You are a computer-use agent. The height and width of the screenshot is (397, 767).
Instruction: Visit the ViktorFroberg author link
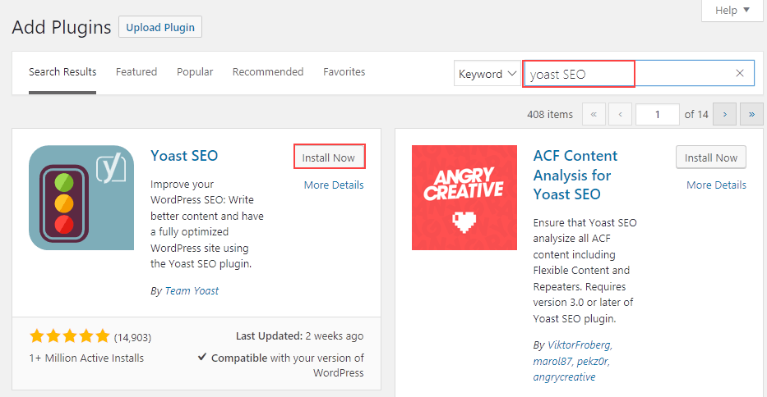tap(580, 345)
